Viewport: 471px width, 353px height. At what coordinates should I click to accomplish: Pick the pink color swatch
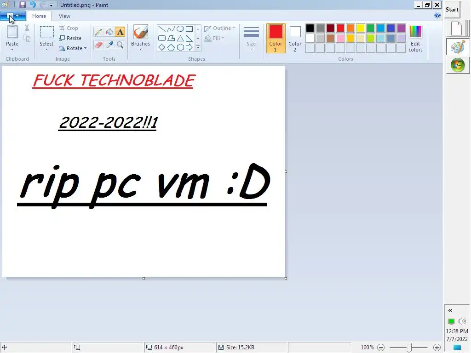tap(340, 38)
